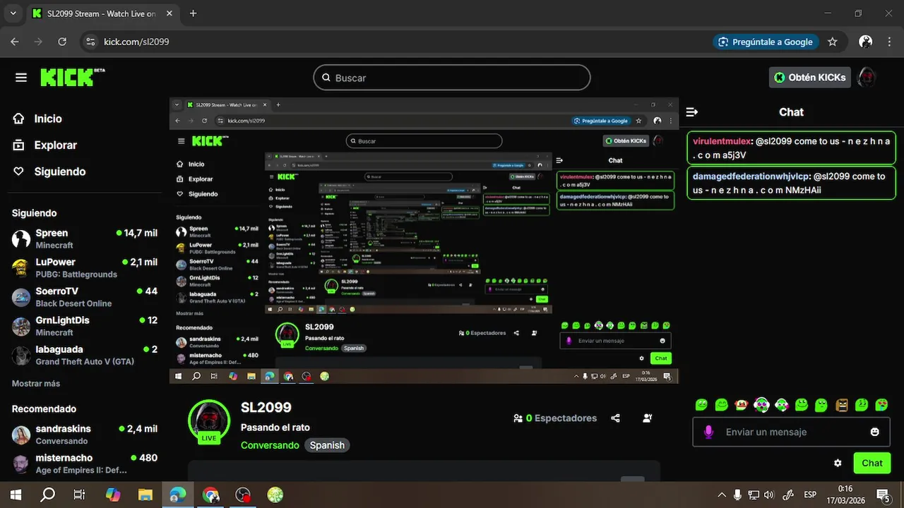
Task: Open labaguada channel
Action: [85, 355]
